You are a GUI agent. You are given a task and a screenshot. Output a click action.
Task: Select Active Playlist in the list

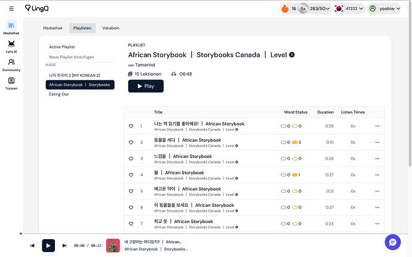62,47
